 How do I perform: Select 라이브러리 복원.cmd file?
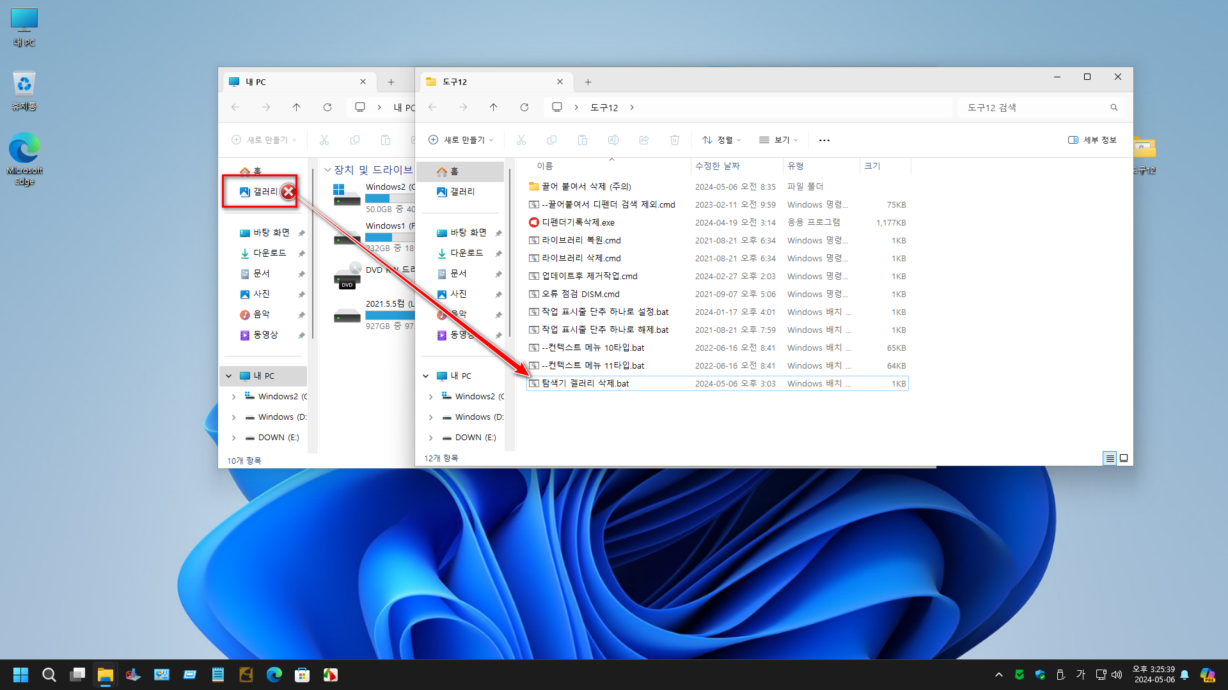click(718, 240)
